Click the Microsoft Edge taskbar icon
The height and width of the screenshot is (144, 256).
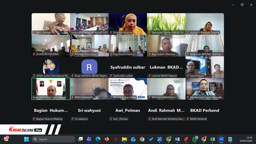(x=98, y=139)
